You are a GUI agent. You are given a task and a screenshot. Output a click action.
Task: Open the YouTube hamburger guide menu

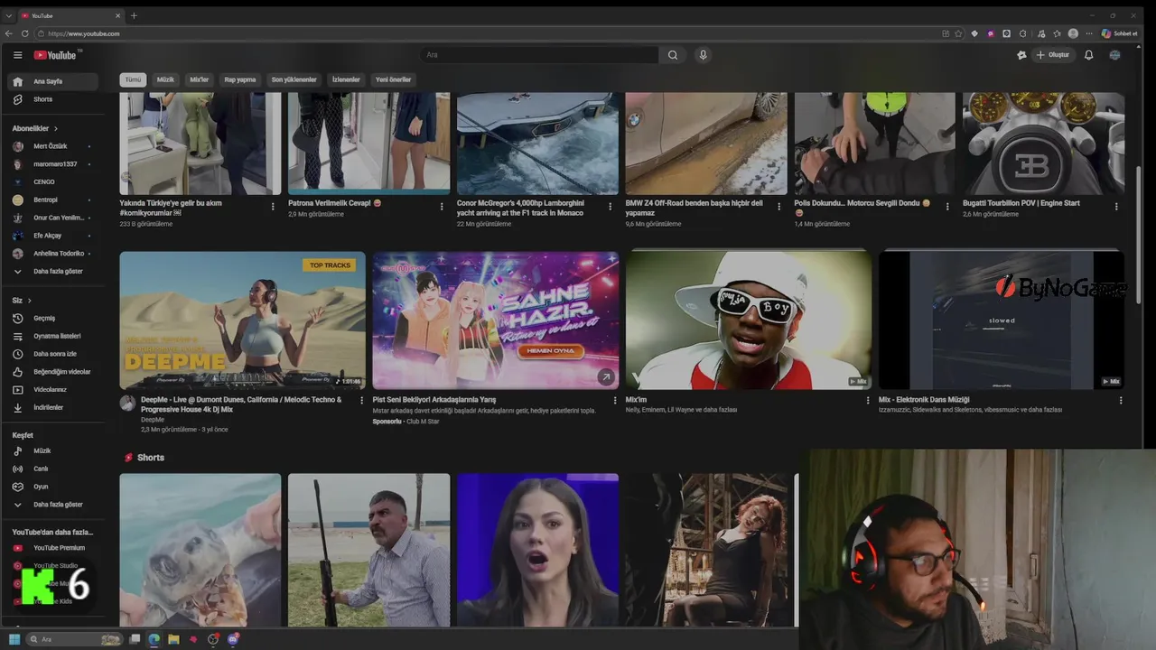[x=17, y=55]
